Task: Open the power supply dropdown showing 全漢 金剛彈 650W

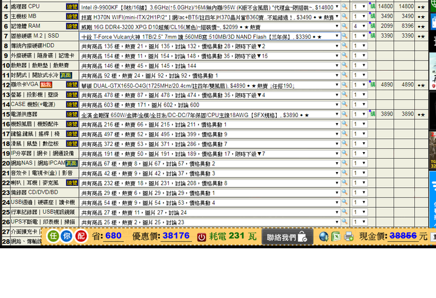Action: [x=210, y=114]
